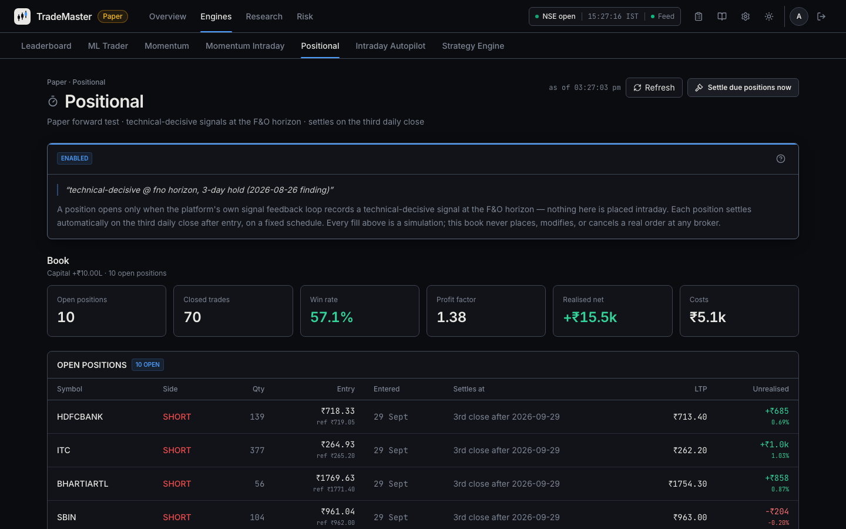846x529 pixels.
Task: Open the settings gear icon
Action: (746, 16)
